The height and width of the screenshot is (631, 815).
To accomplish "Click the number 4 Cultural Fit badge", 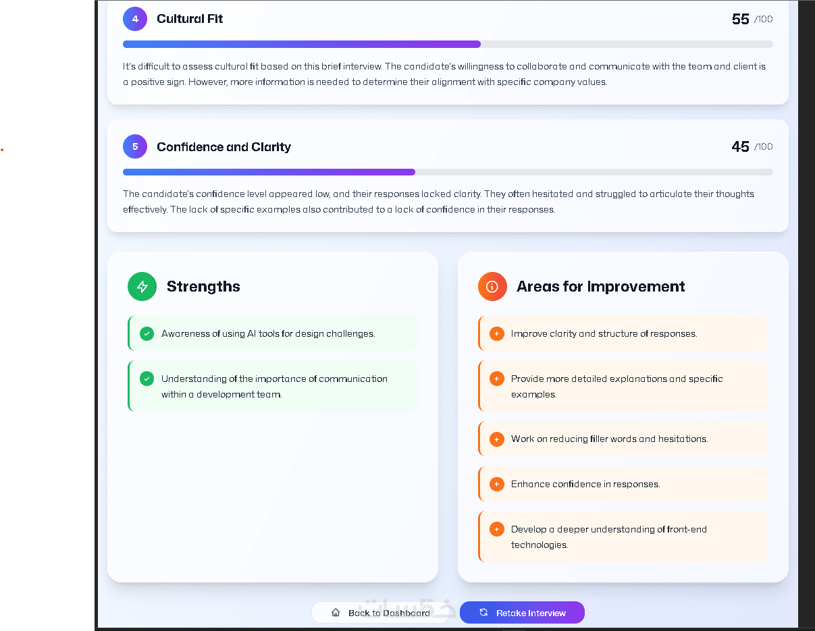I will click(x=135, y=19).
